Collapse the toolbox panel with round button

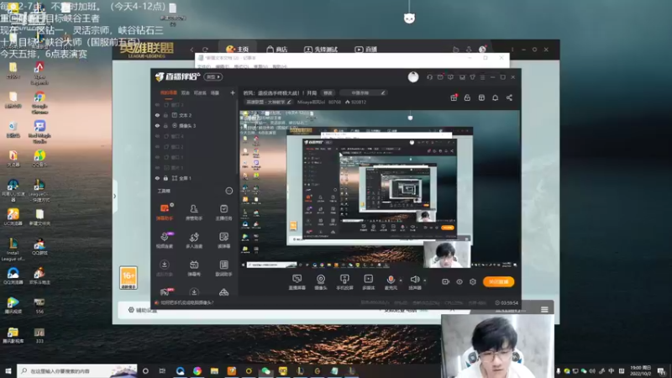[x=228, y=191]
